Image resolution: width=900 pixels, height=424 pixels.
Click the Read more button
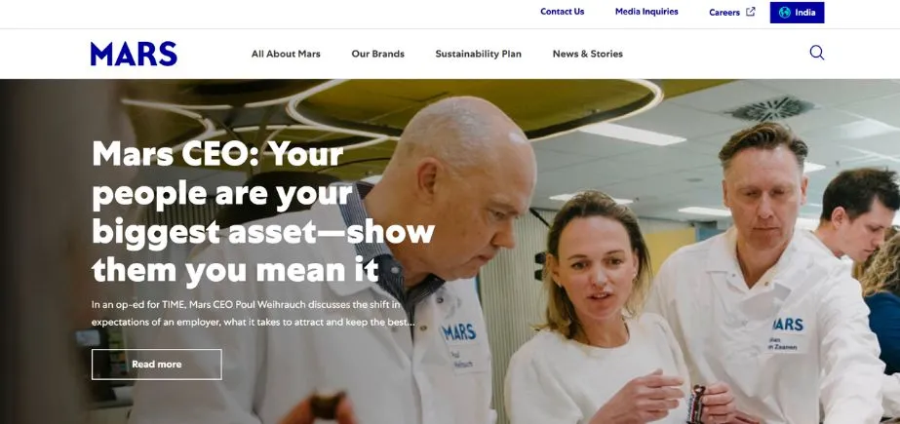pos(157,365)
